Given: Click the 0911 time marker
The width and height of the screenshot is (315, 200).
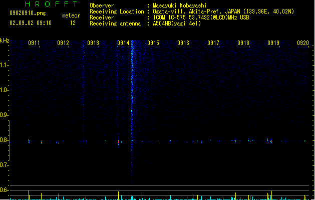Looking at the screenshot, I should click(34, 43).
